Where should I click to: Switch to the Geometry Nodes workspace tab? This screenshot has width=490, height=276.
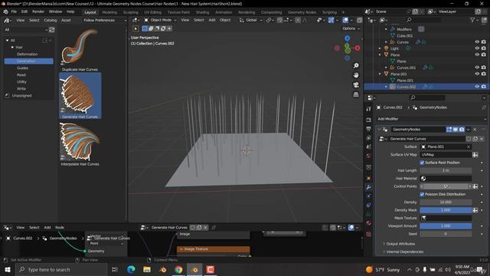pos(302,12)
